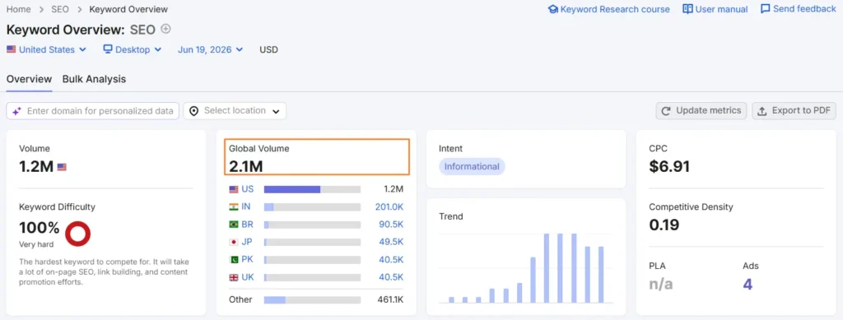Click the 40.5K Pakistan volume value

coord(391,260)
